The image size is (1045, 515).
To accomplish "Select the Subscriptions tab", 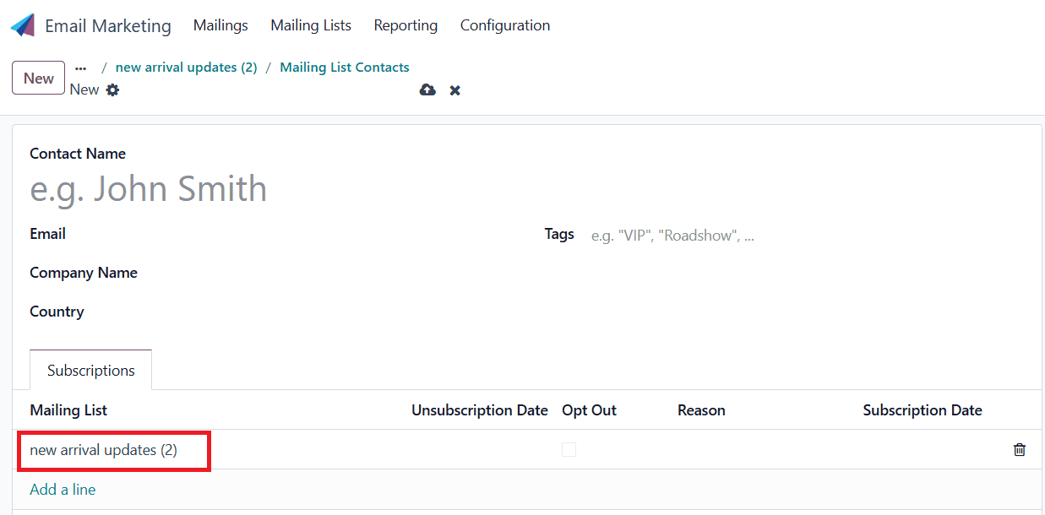I will click(91, 370).
